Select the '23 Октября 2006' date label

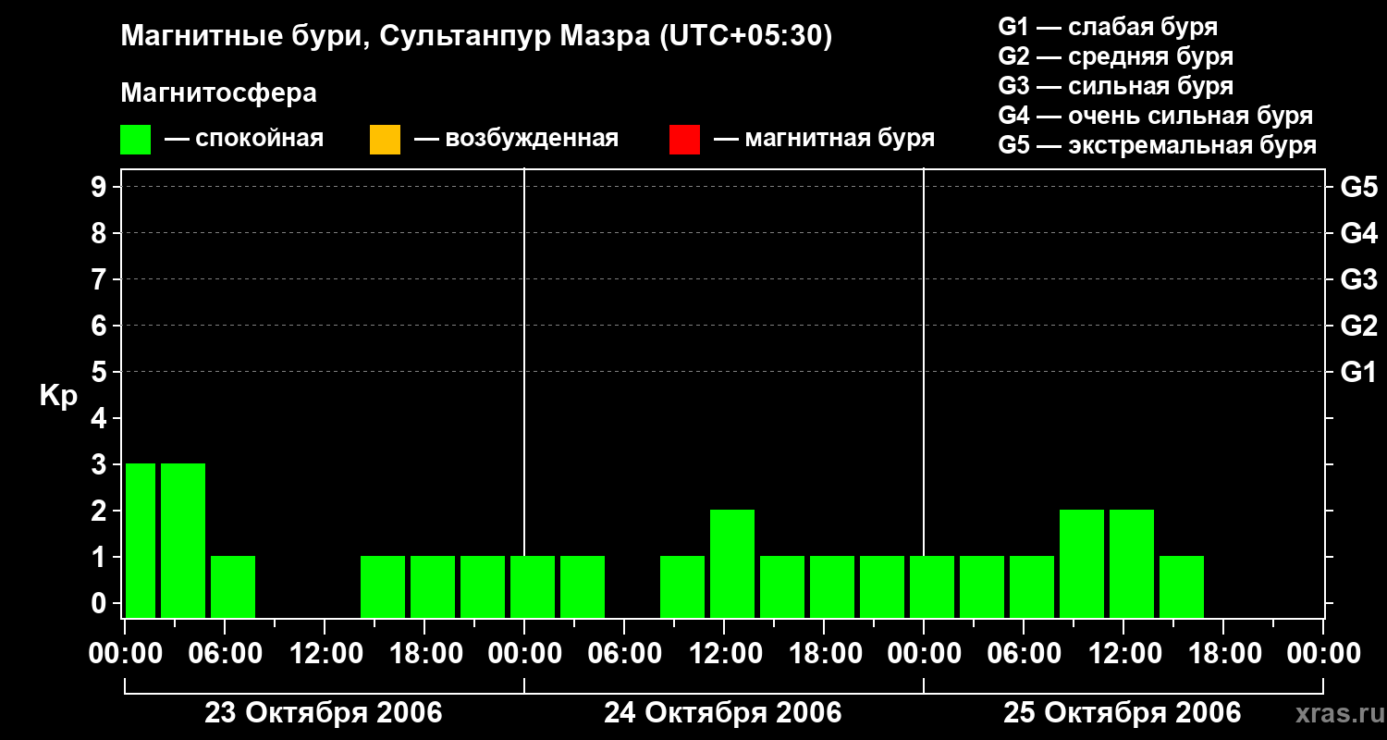324,713
